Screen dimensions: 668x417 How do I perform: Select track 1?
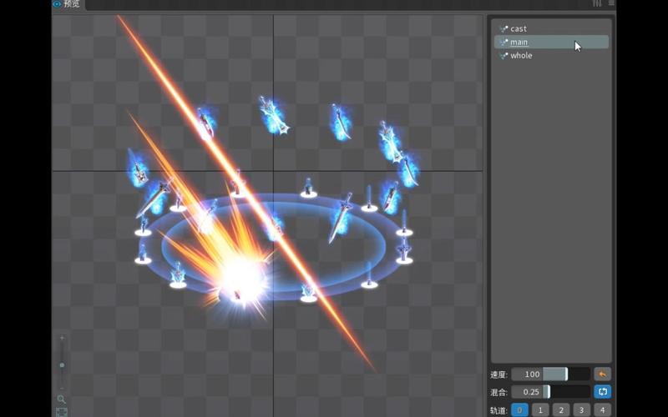540,410
